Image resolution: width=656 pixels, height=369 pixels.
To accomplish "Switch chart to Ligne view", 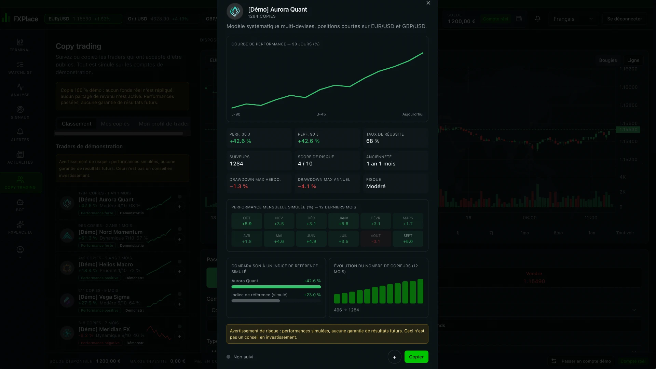I will pyautogui.click(x=633, y=60).
